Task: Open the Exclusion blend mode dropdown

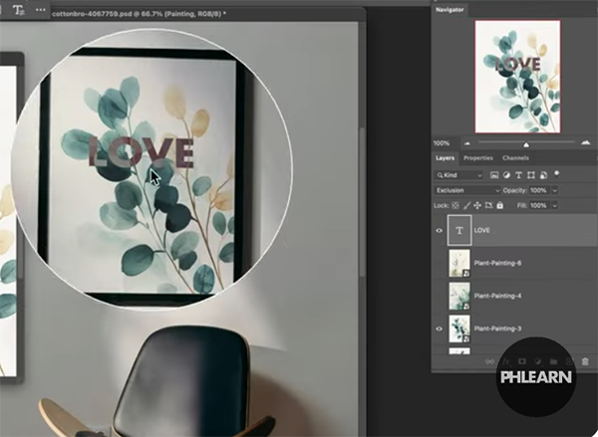Action: (467, 190)
